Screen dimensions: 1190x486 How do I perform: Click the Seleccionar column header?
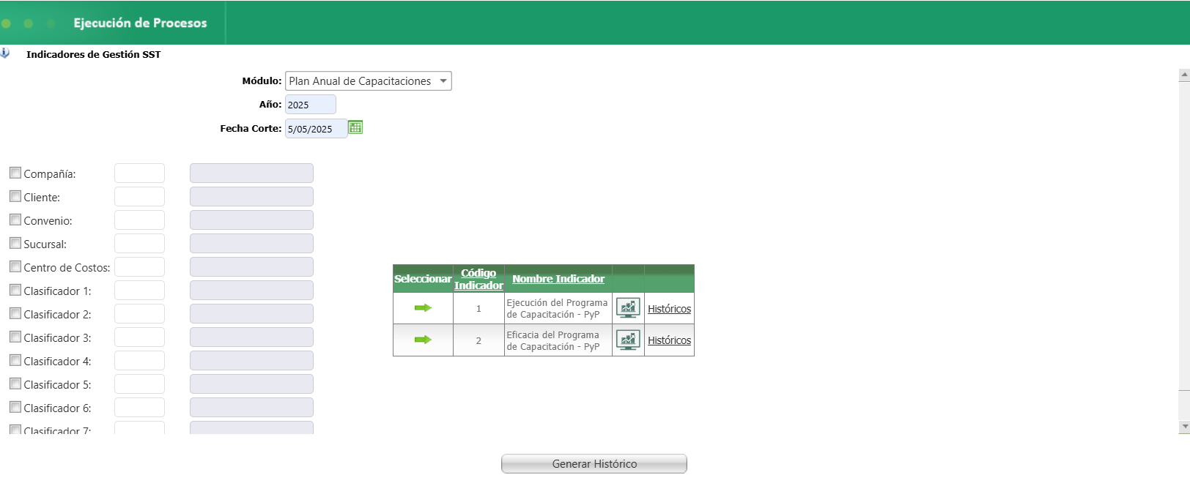pyautogui.click(x=423, y=279)
